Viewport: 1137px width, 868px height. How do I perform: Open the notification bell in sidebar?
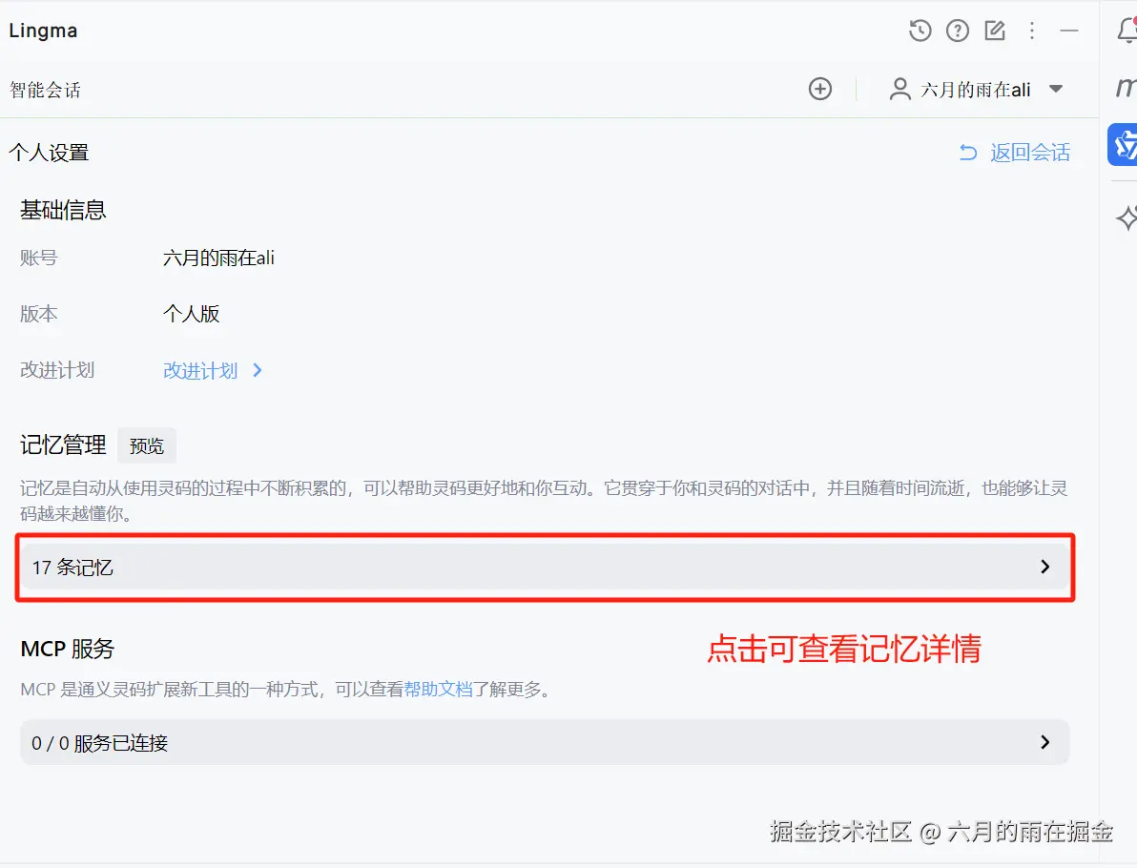click(x=1127, y=31)
